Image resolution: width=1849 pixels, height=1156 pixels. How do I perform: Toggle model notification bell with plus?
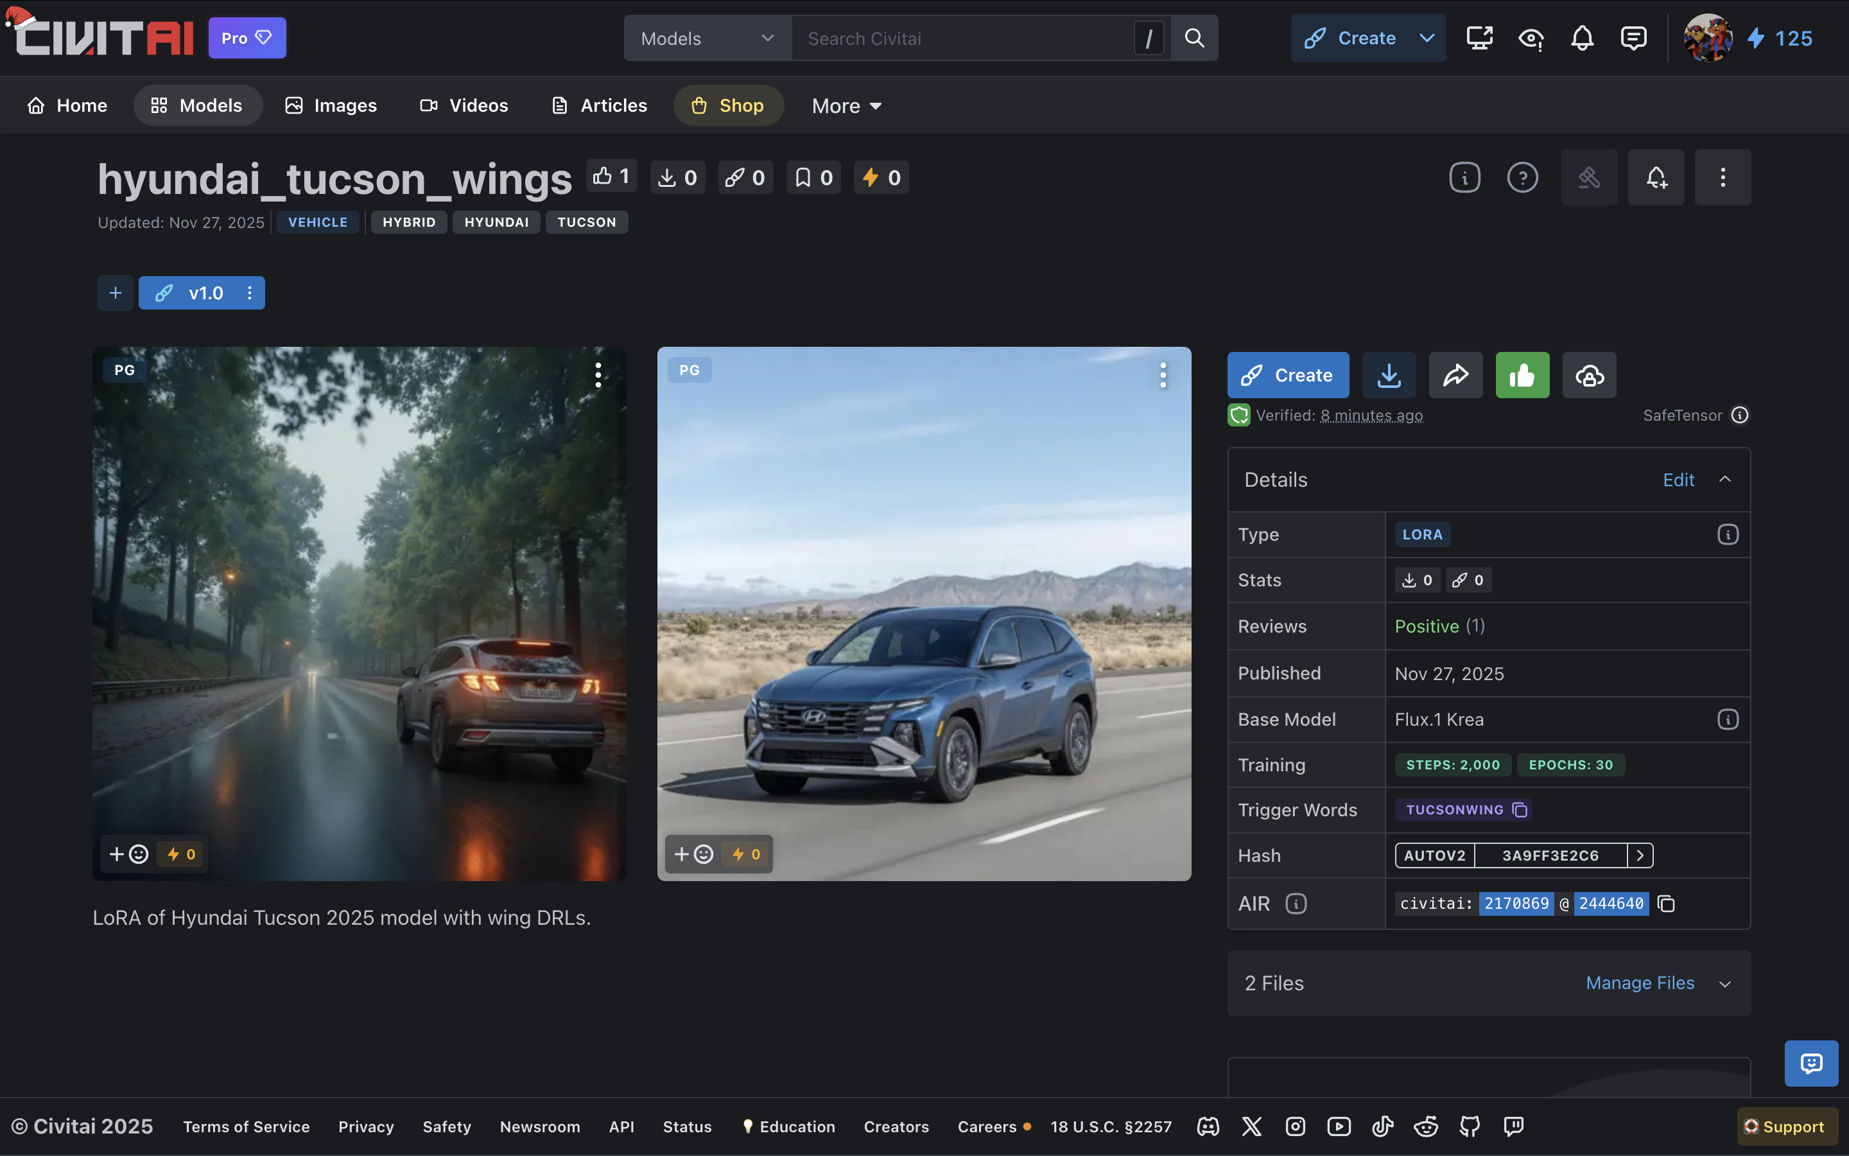pos(1655,178)
